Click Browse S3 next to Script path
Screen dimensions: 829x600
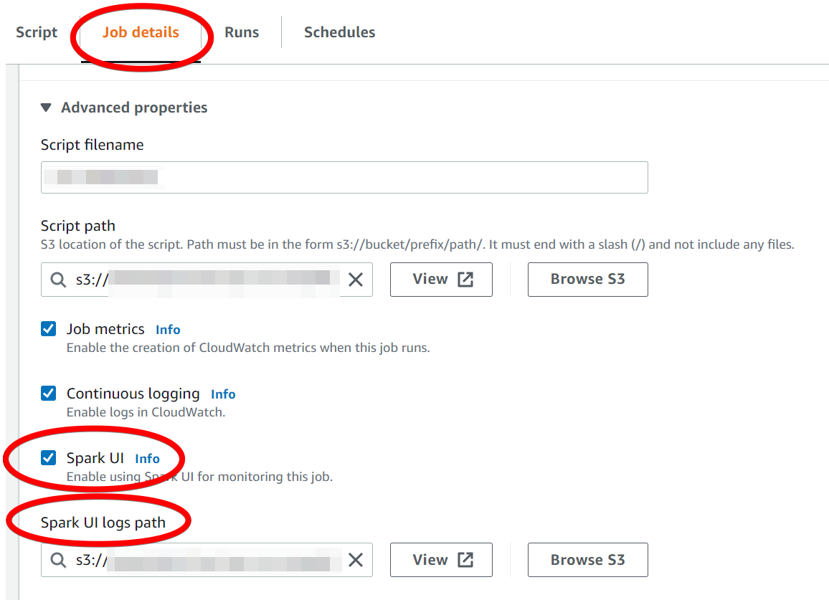587,280
